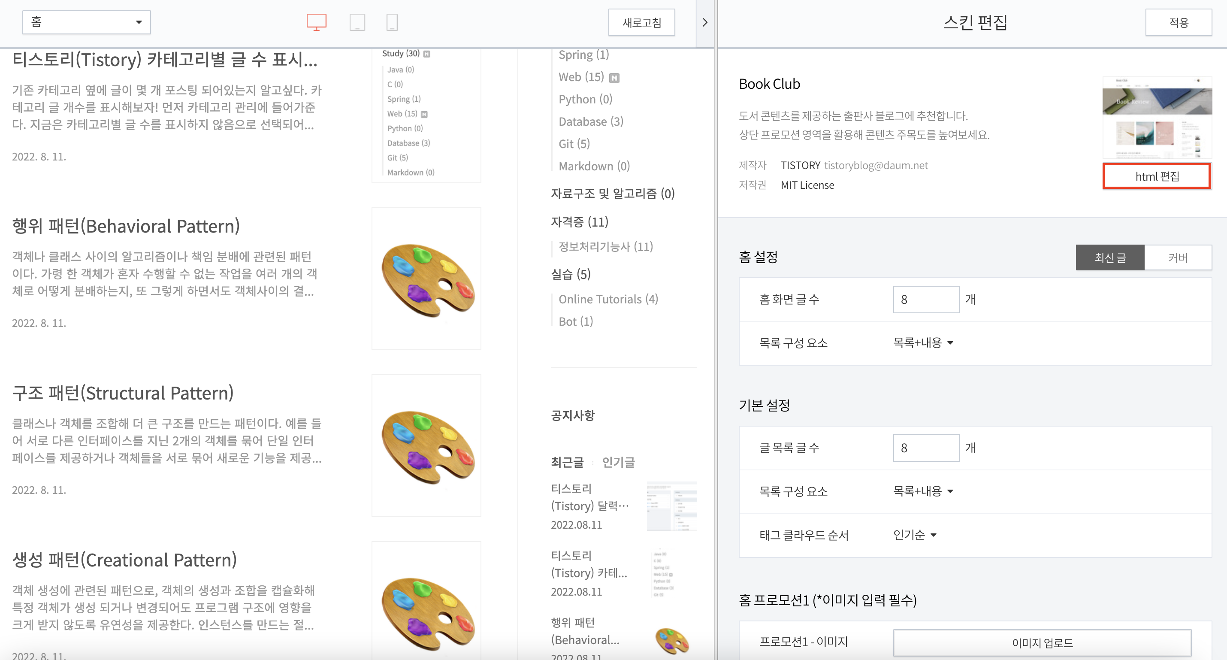
Task: Click the 새로고침 refresh button
Action: tap(641, 22)
